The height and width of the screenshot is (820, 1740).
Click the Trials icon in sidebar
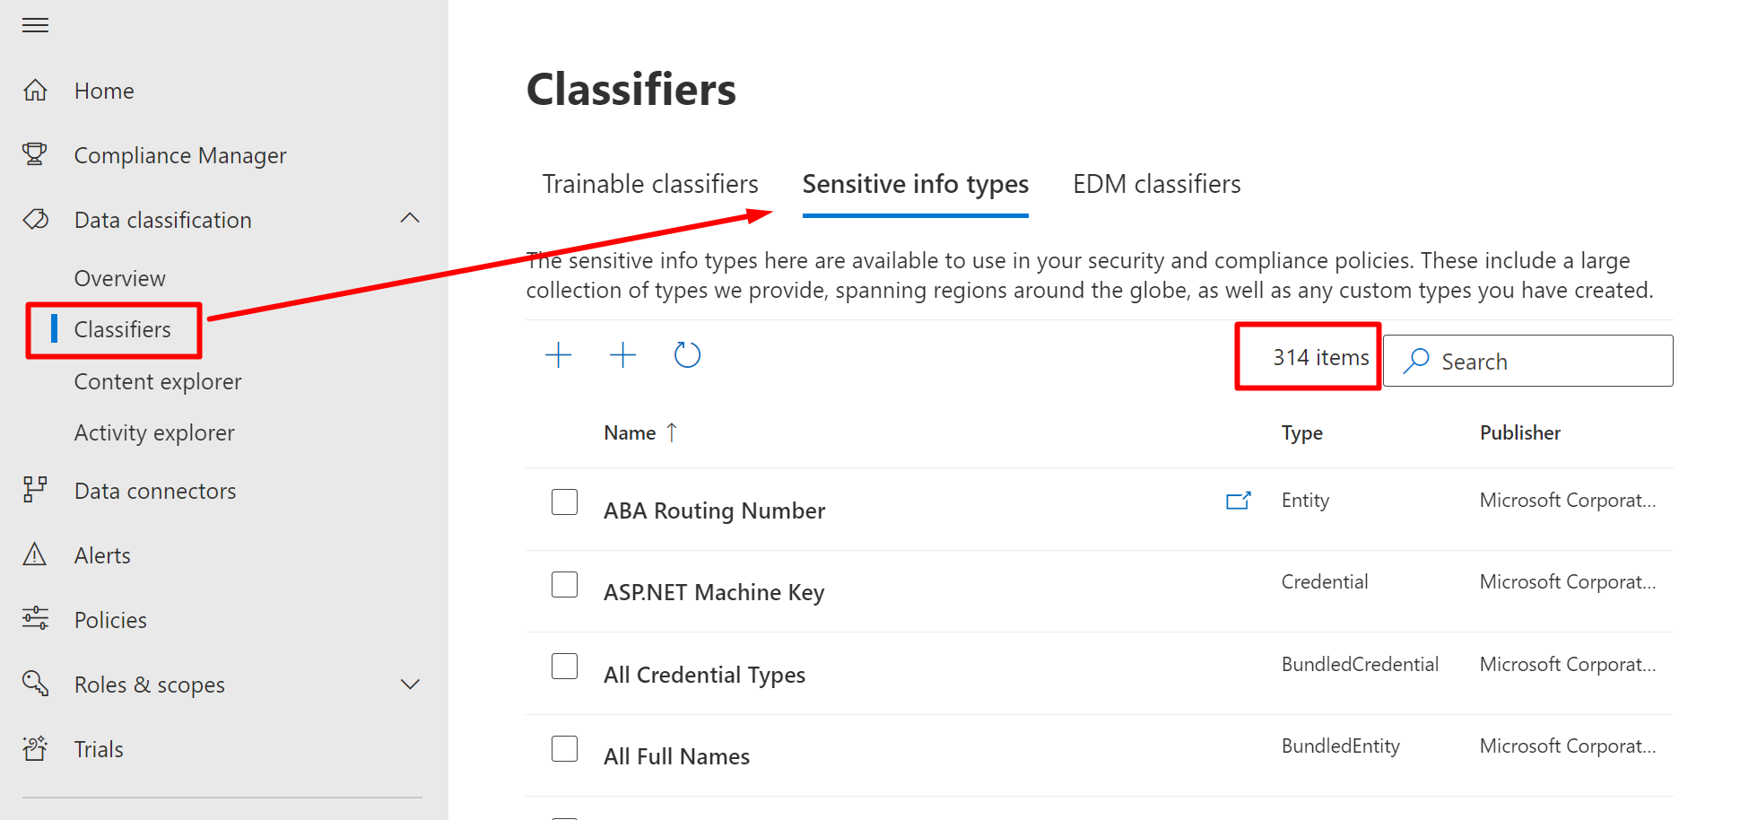[35, 748]
